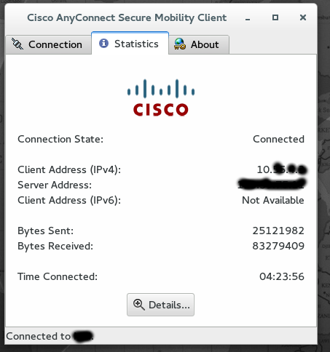This screenshot has height=352, width=330.
Task: Click the window title bar text
Action: pyautogui.click(x=127, y=17)
